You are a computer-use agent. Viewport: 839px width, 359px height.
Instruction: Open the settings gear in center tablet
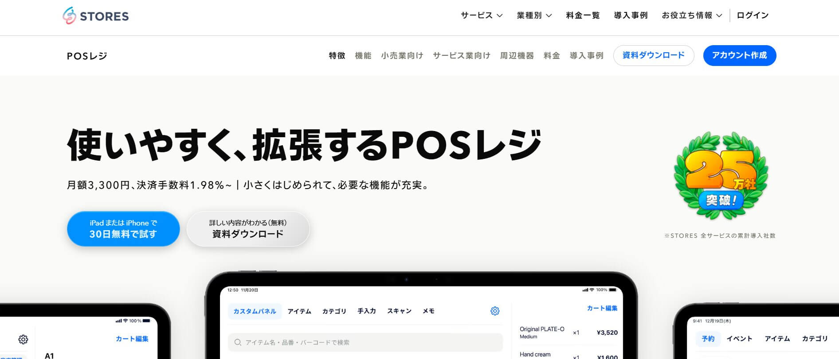[495, 311]
